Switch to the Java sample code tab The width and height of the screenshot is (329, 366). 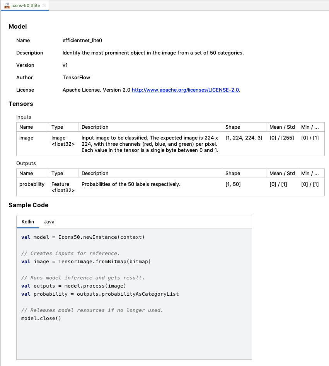pyautogui.click(x=49, y=221)
